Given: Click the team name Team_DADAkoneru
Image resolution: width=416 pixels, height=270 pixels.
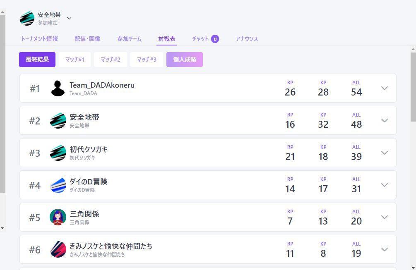Looking at the screenshot, I should (102, 85).
